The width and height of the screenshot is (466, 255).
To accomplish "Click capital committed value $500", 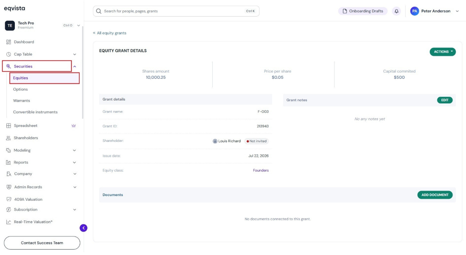I will click(399, 77).
